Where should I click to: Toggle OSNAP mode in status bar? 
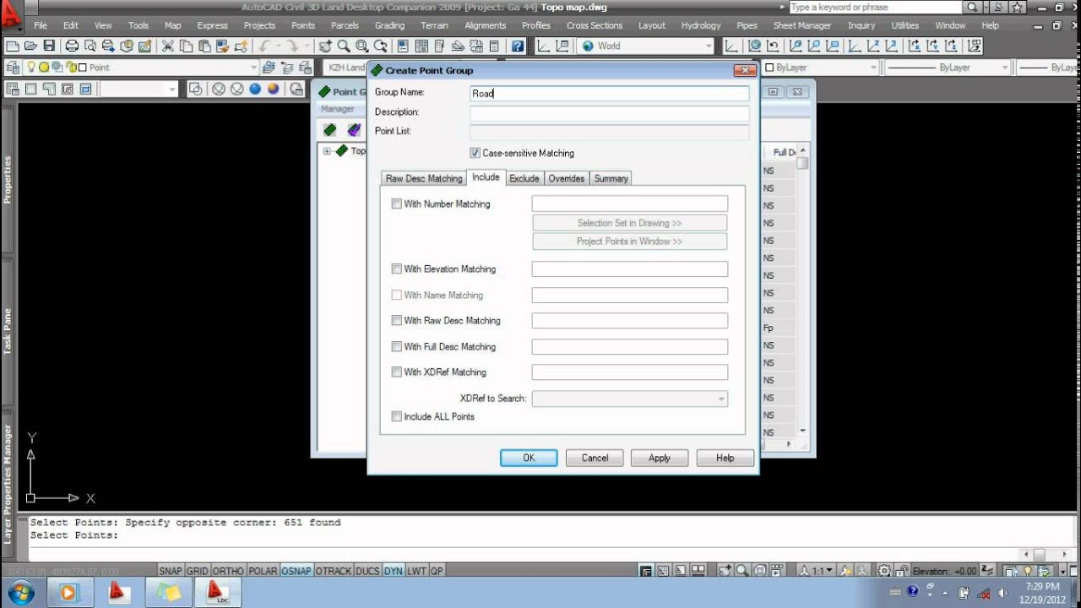point(296,572)
